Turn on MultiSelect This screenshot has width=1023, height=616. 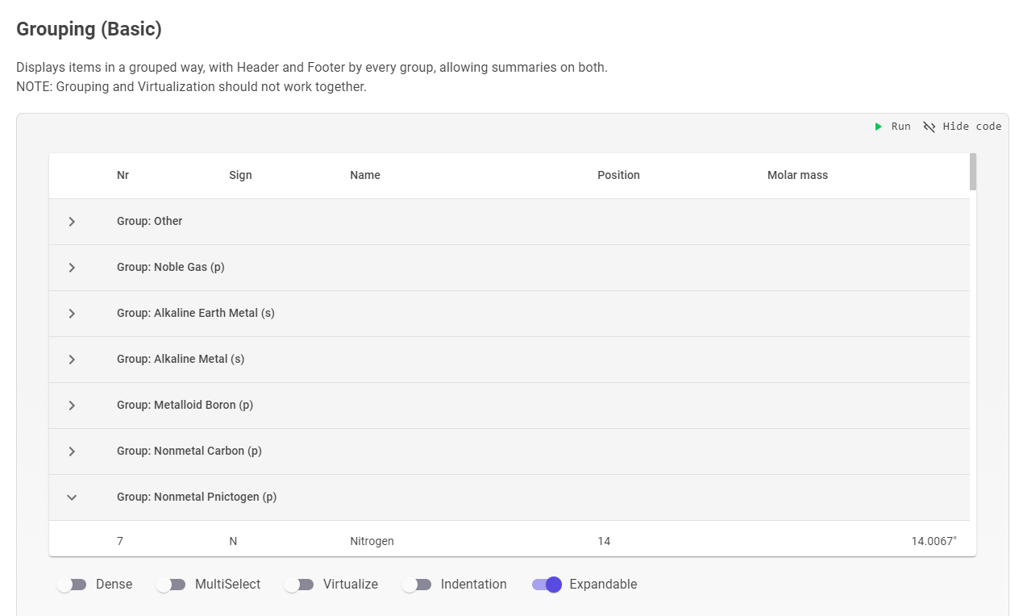click(171, 584)
